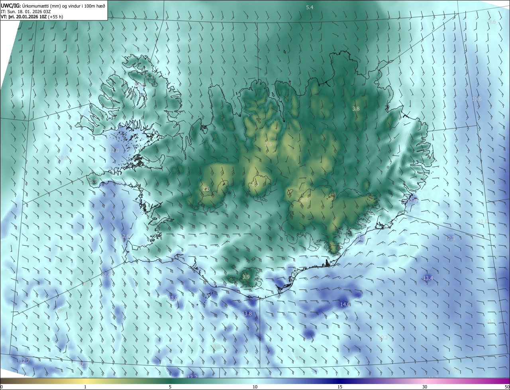510x390 pixels.
Task: Click the 10.2 value in the southeast sea
Action: (383, 338)
